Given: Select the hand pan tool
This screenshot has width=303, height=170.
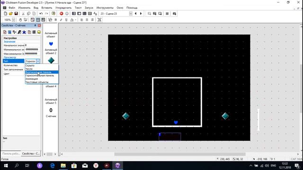Looking at the screenshot, I should pyautogui.click(x=20, y=20).
